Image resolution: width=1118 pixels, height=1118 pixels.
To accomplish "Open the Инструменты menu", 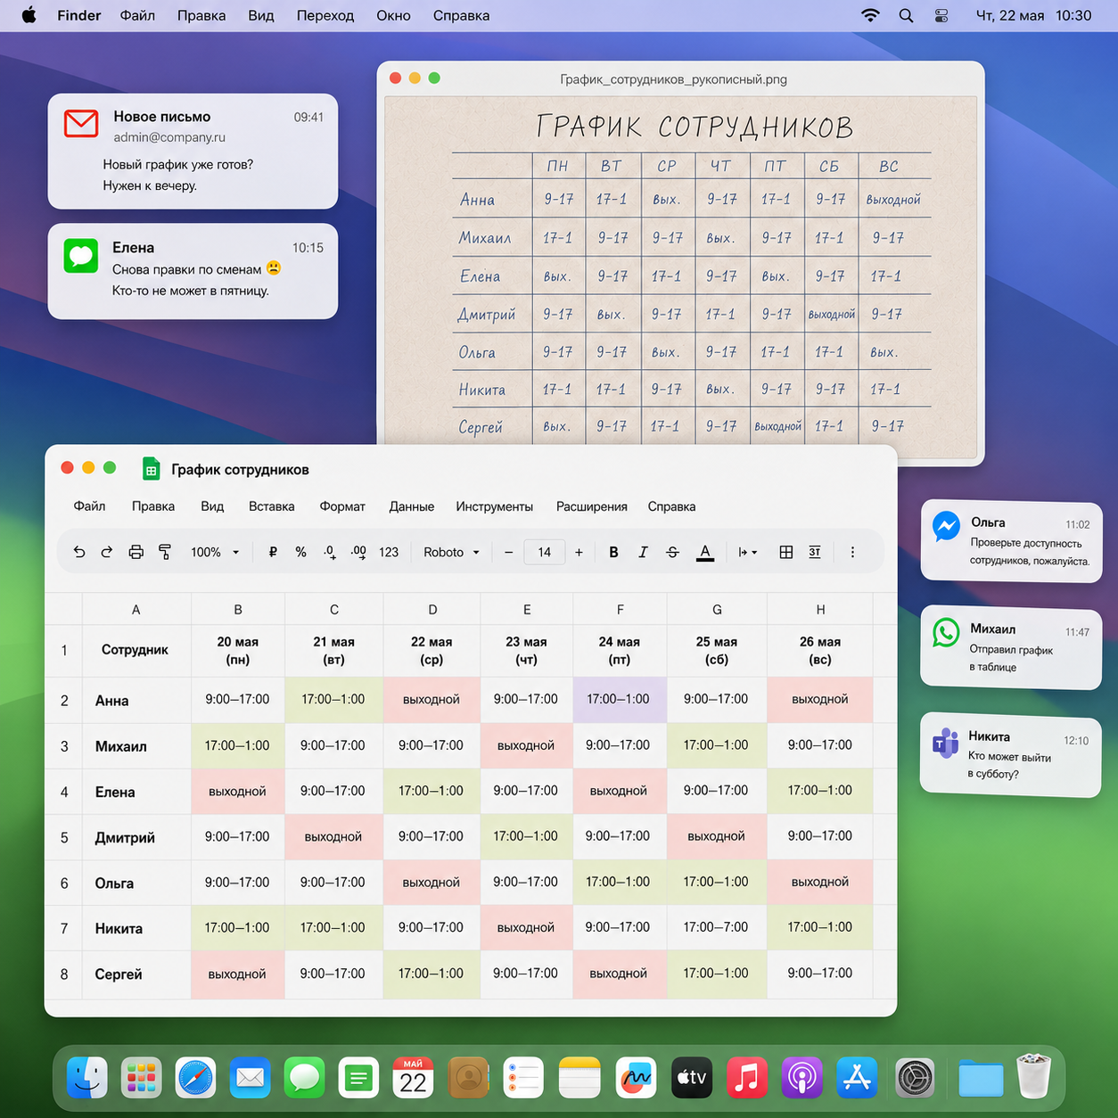I will 494,506.
